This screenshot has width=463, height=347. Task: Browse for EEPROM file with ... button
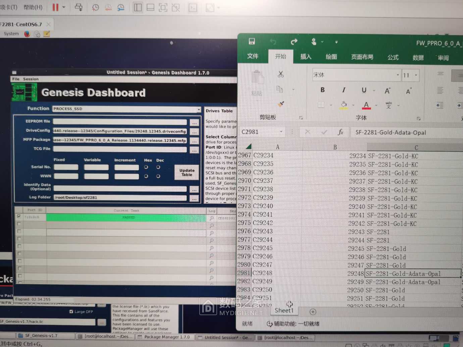click(195, 123)
